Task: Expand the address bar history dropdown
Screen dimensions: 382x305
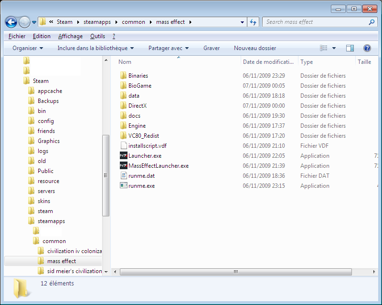Action: click(x=242, y=22)
